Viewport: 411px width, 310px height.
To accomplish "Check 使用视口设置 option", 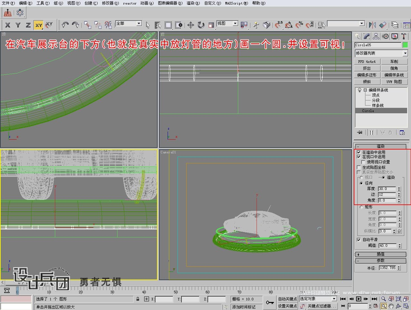I will click(363, 162).
